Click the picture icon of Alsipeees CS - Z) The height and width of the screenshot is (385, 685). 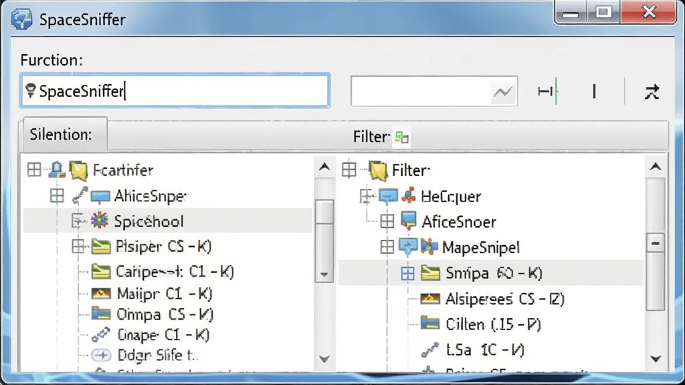[430, 299]
